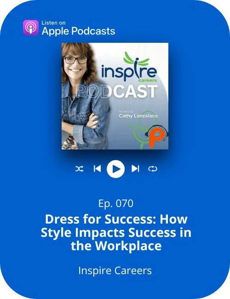Open episode title 'Dress for Success: How Style Impacts Success in the Workplace'

116,232
